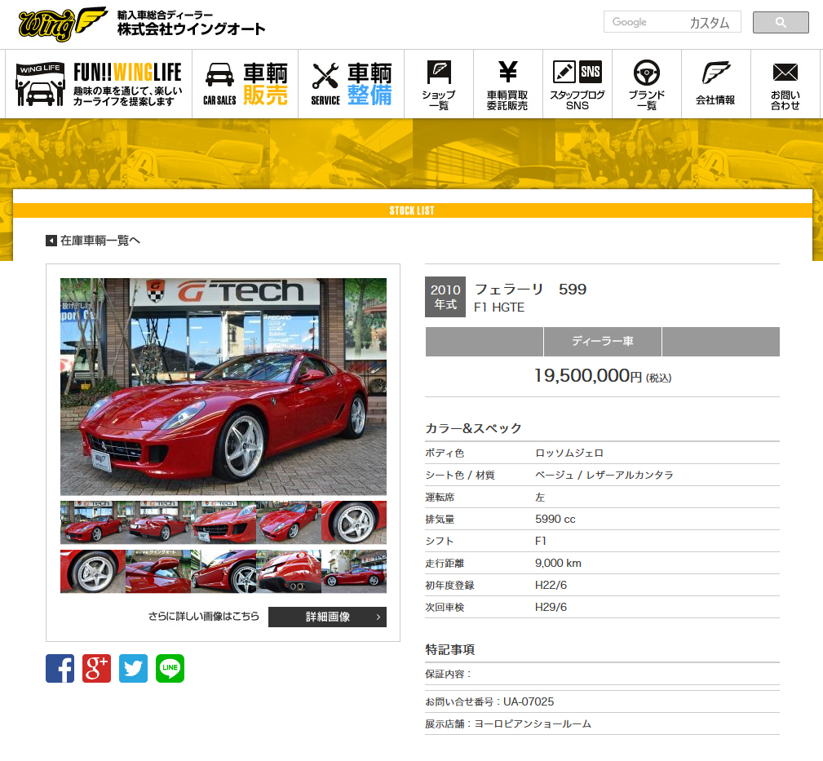Image resolution: width=823 pixels, height=761 pixels.
Task: Click the STOCK LIST header bar
Action: click(x=412, y=210)
